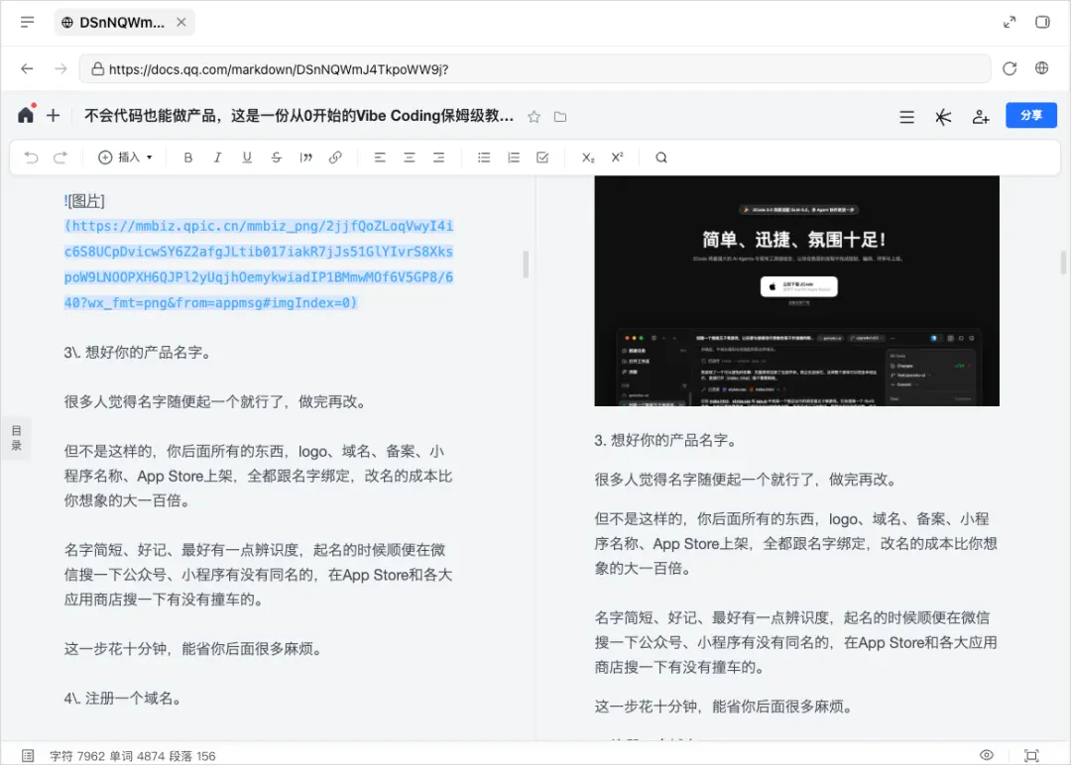The height and width of the screenshot is (765, 1071).
Task: Insert a block quote
Action: 306,158
